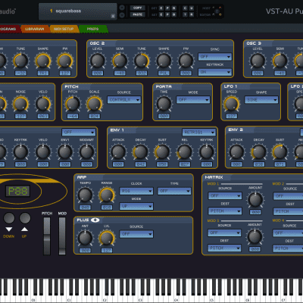Click OSC 2 PW knob
Screen dimensions: 303x303
(186, 61)
